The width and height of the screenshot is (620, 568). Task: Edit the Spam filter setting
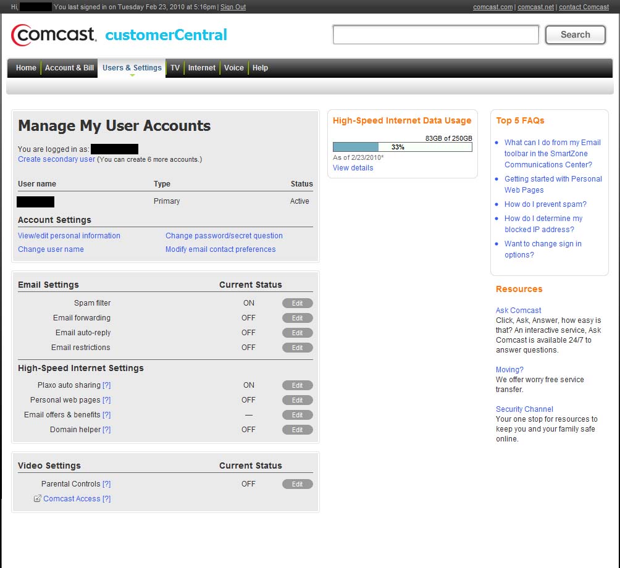click(297, 303)
